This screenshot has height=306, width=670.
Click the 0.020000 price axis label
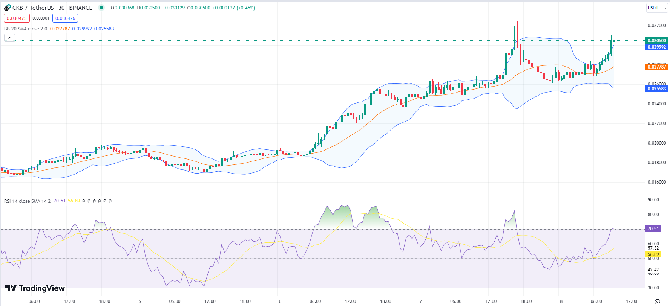(657, 143)
